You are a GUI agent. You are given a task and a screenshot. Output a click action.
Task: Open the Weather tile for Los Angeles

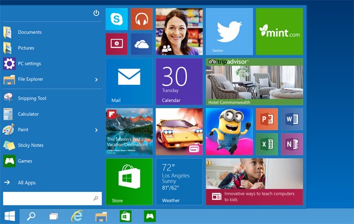point(179,182)
